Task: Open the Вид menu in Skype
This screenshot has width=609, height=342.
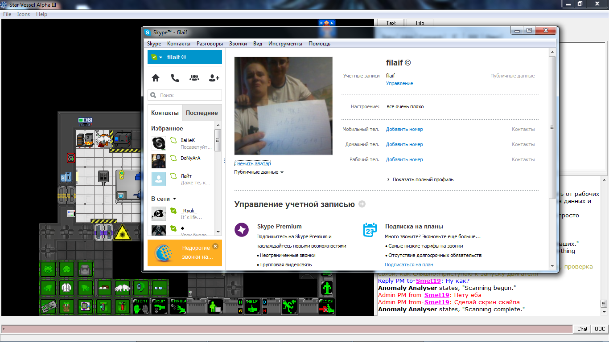Action: pyautogui.click(x=258, y=44)
